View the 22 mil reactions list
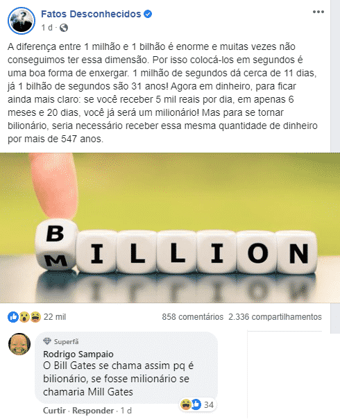This screenshot has width=340, height=419. click(55, 317)
